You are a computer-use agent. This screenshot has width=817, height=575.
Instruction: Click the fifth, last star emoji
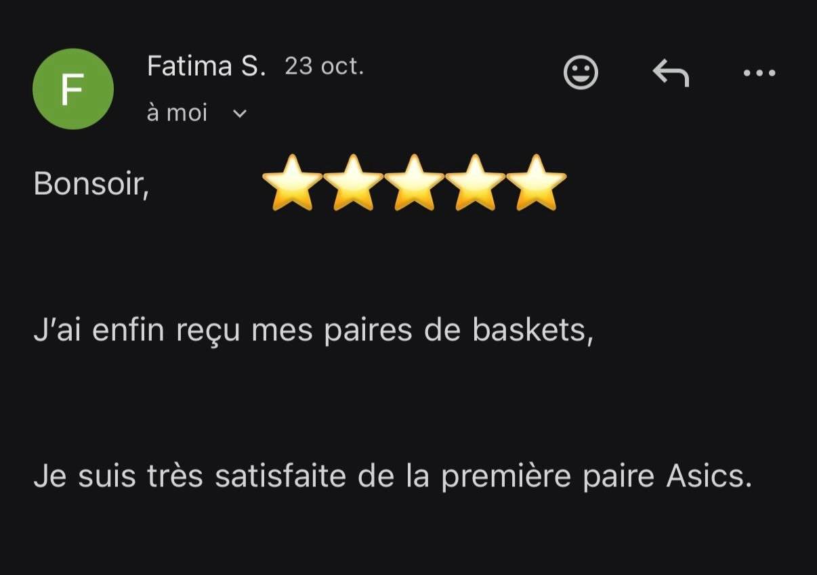click(536, 183)
